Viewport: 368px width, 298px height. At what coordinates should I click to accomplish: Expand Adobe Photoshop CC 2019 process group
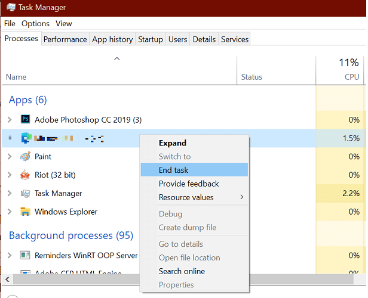pos(10,120)
